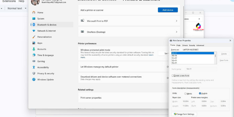
Task: Select the Network & internet Wi-Fi icon
Action: click(34, 31)
